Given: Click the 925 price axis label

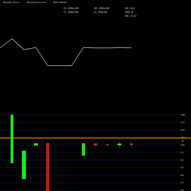Looking at the screenshot, I should pyautogui.click(x=182, y=168).
